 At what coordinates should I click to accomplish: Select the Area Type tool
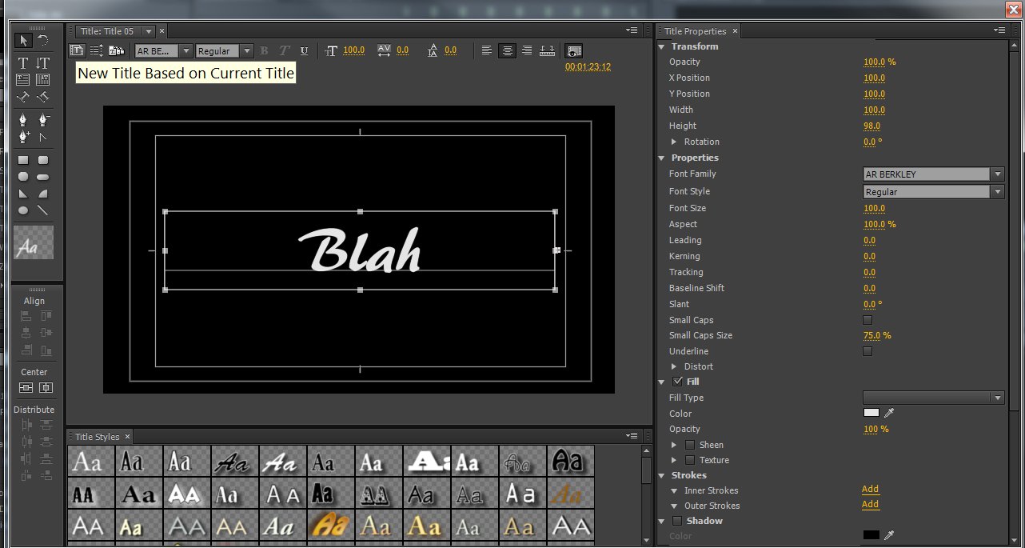click(x=23, y=79)
